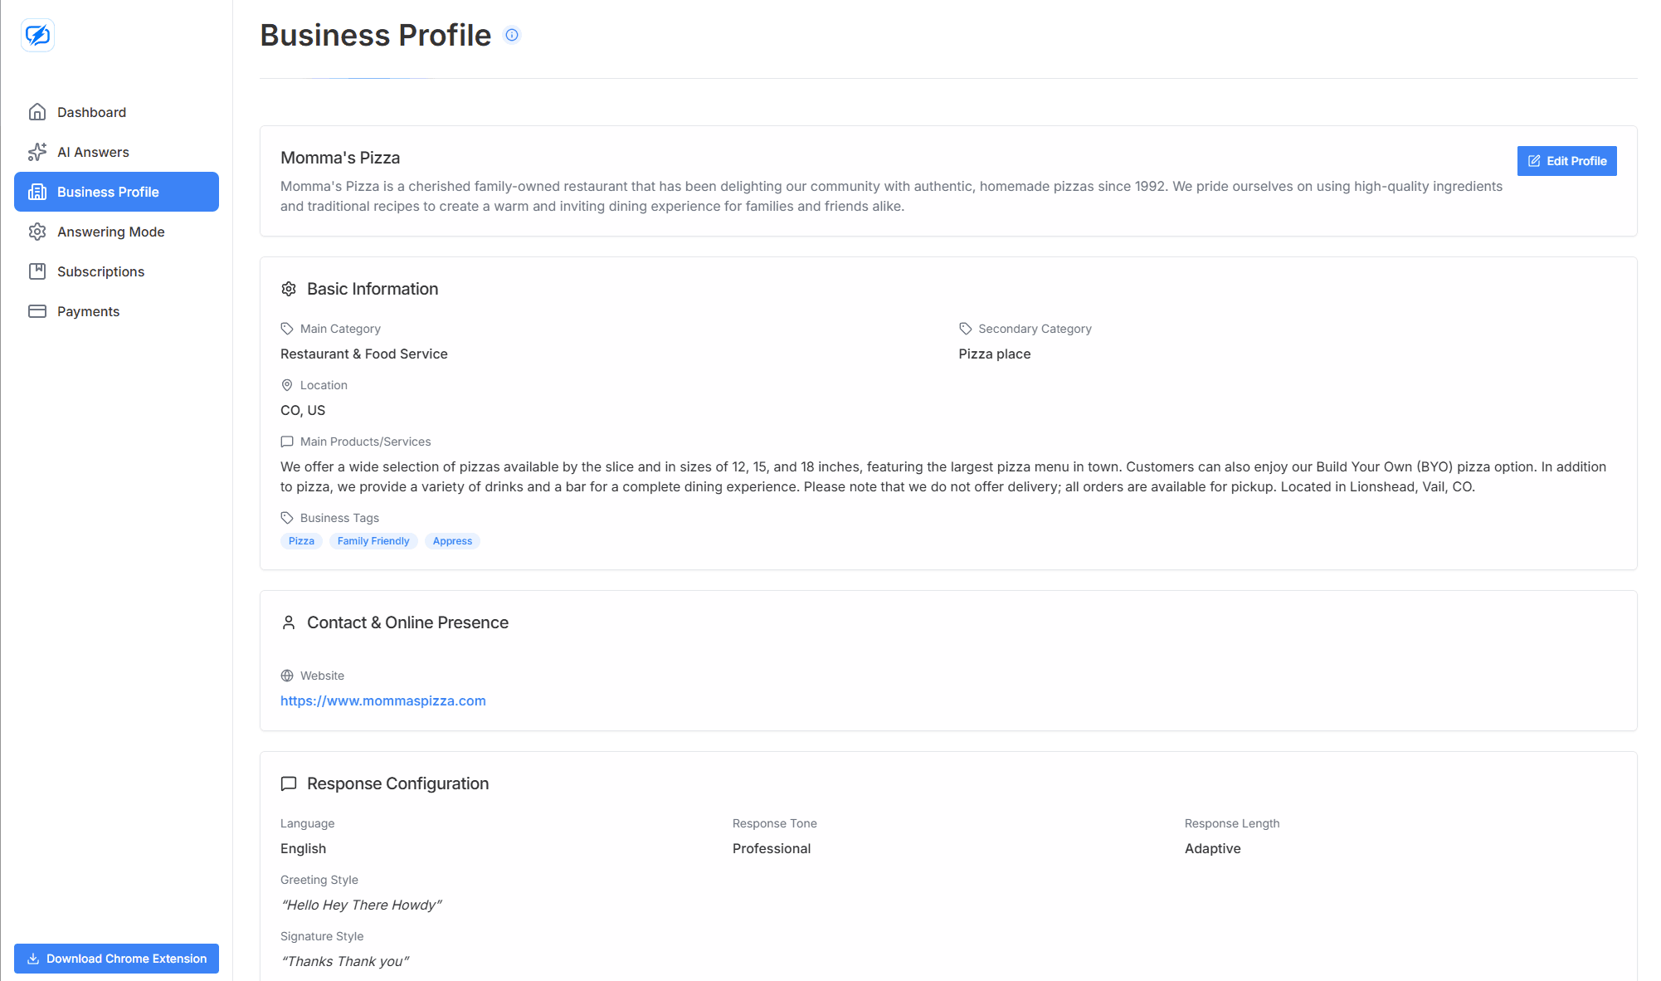
Task: Click the Answering Mode gear icon
Action: tap(37, 232)
